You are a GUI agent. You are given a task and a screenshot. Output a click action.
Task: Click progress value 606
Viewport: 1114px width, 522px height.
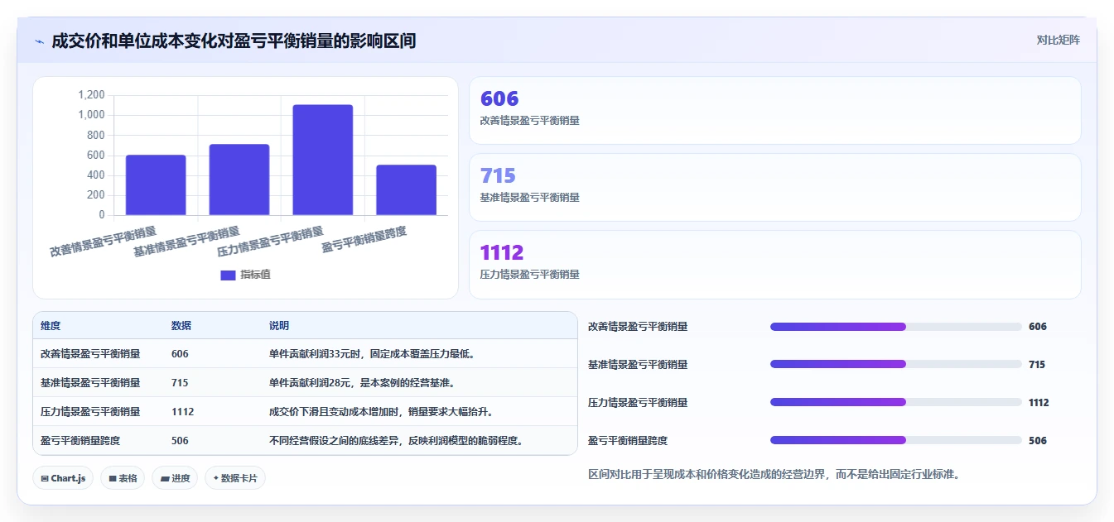(x=1038, y=327)
